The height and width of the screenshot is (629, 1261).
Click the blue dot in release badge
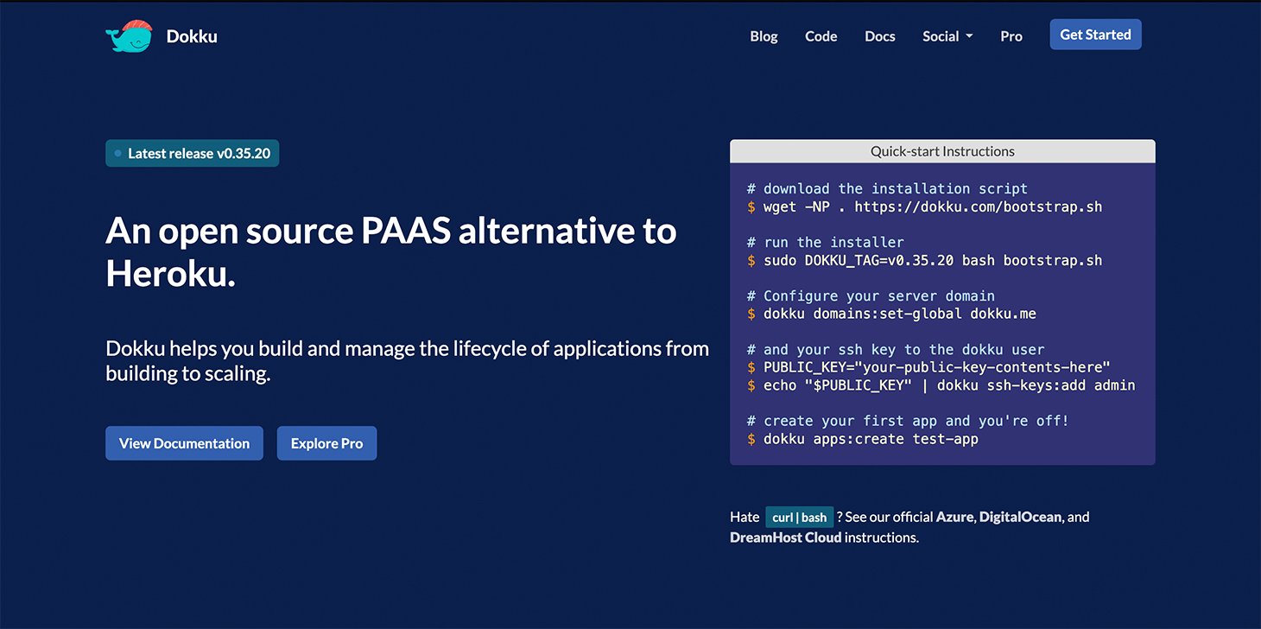tap(118, 153)
